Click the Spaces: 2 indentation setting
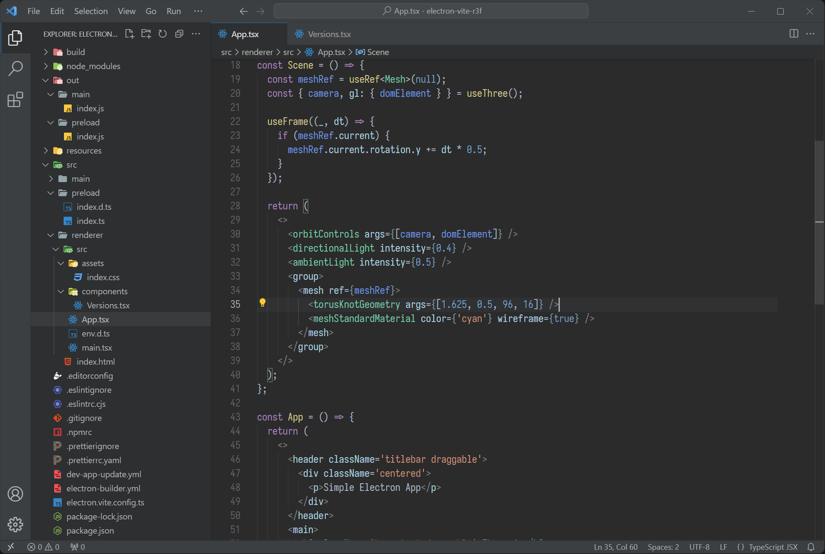 tap(663, 547)
